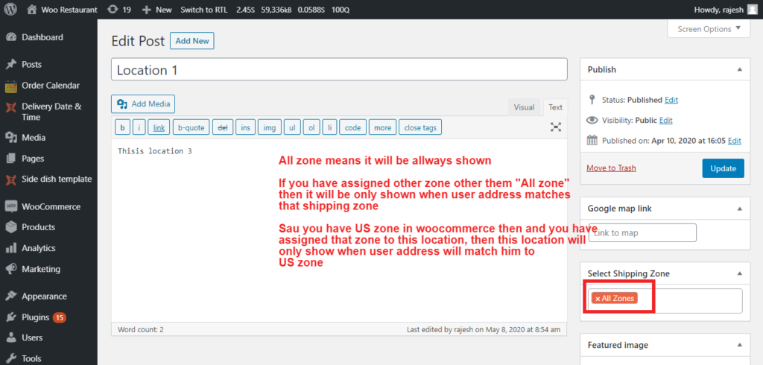Remove the All Zones tag
This screenshot has width=763, height=365.
pyautogui.click(x=598, y=299)
